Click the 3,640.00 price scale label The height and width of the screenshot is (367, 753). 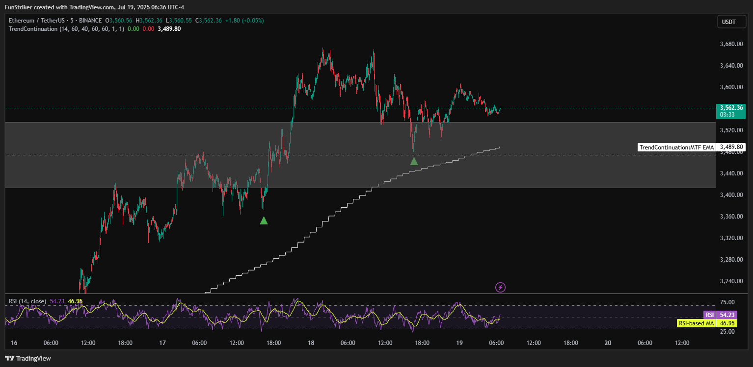click(x=731, y=66)
